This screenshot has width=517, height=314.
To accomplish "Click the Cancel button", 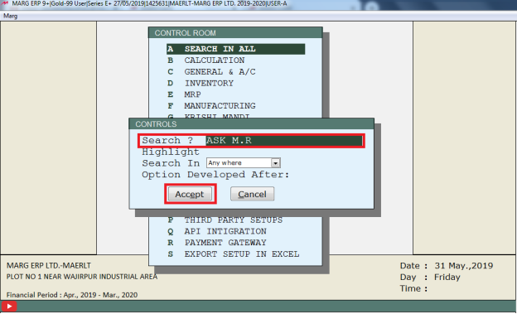I will point(252,194).
